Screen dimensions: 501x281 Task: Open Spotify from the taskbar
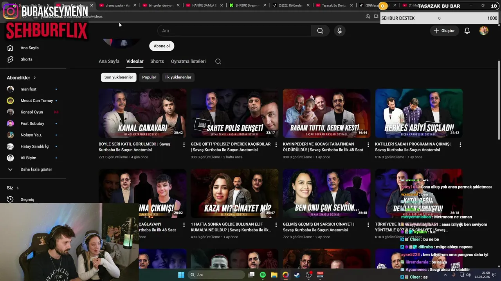[263, 275]
